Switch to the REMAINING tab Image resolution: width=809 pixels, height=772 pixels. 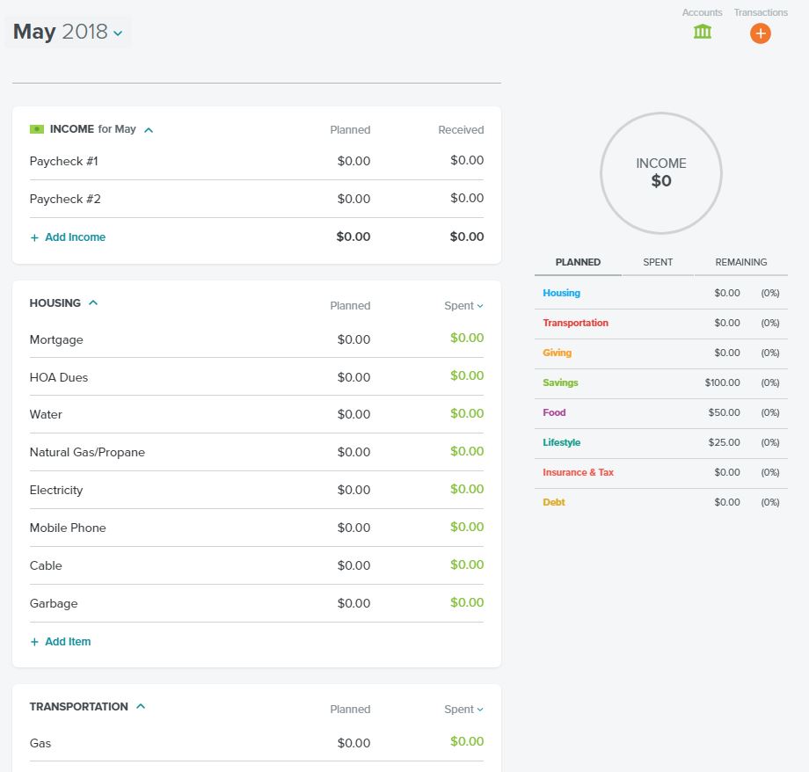coord(741,262)
